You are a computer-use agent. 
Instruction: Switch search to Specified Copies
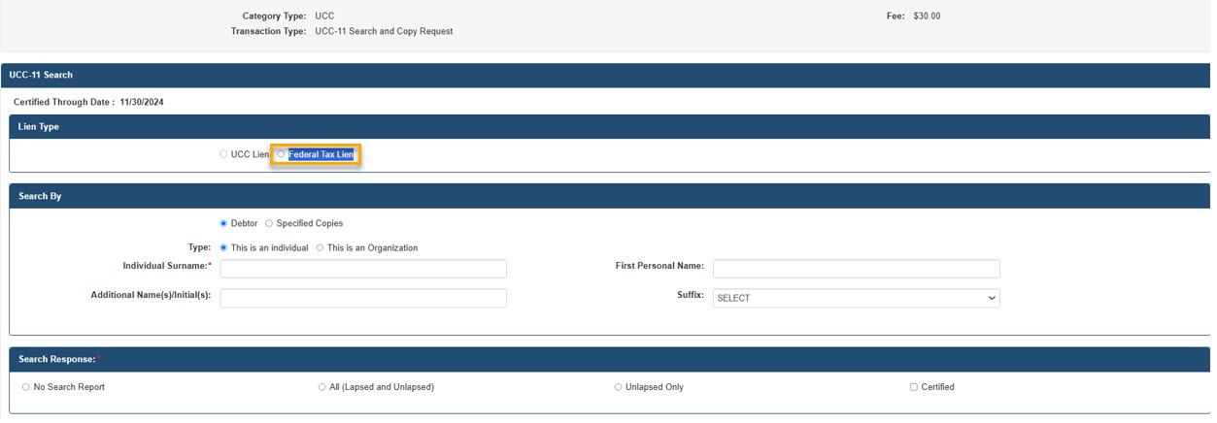click(269, 223)
